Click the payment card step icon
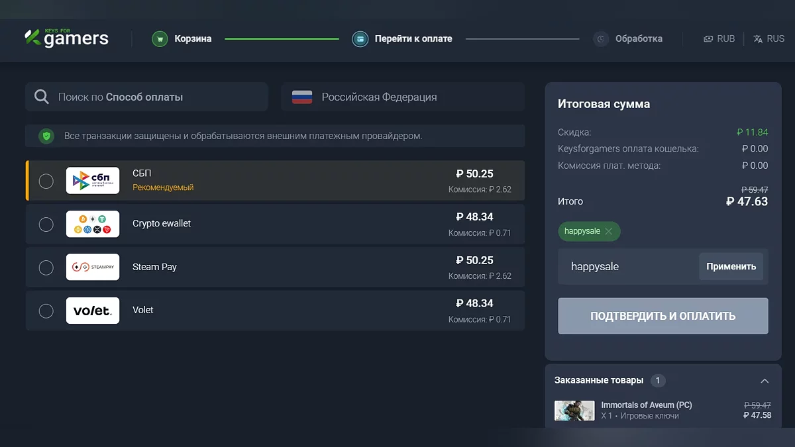This screenshot has width=795, height=447. click(360, 39)
